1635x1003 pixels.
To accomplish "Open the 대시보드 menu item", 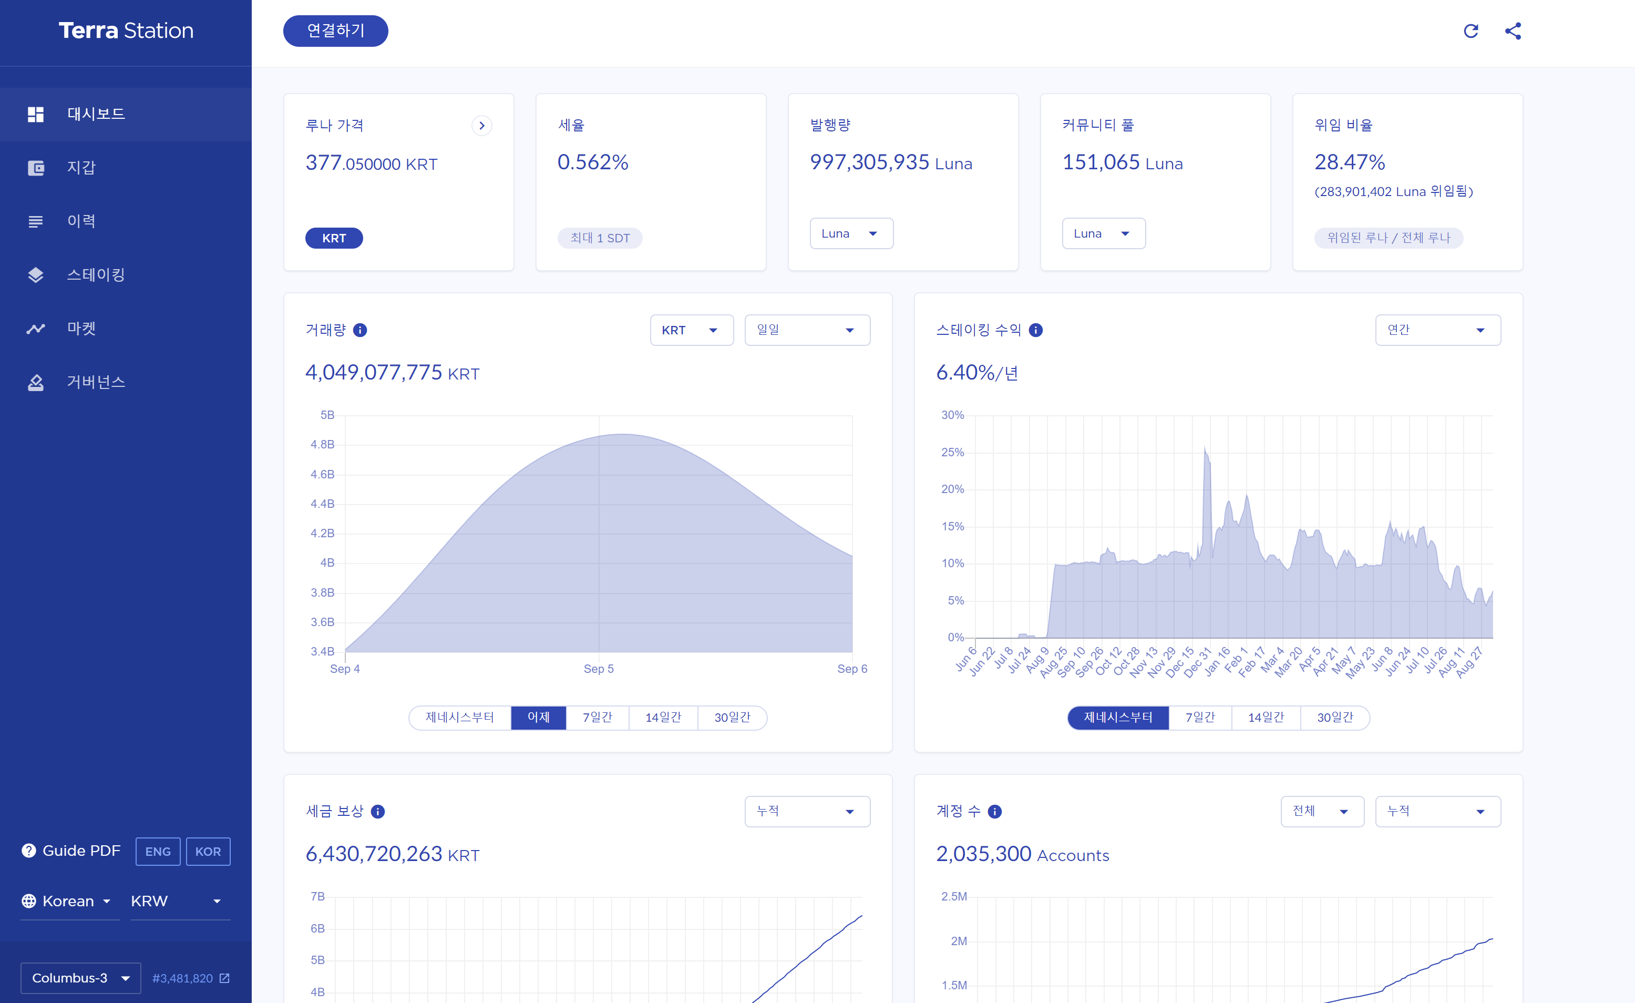I will 126,114.
